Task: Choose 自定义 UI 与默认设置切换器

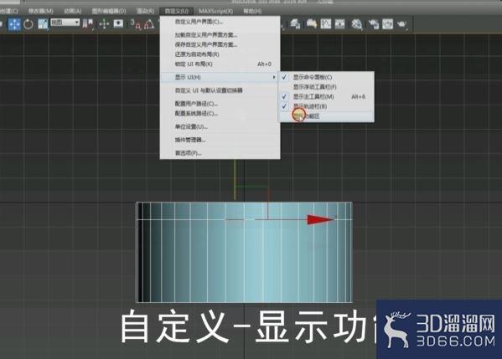Action: (220, 90)
